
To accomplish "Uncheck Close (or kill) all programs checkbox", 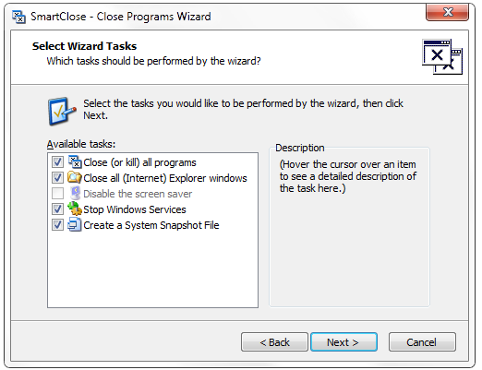I will coord(57,162).
